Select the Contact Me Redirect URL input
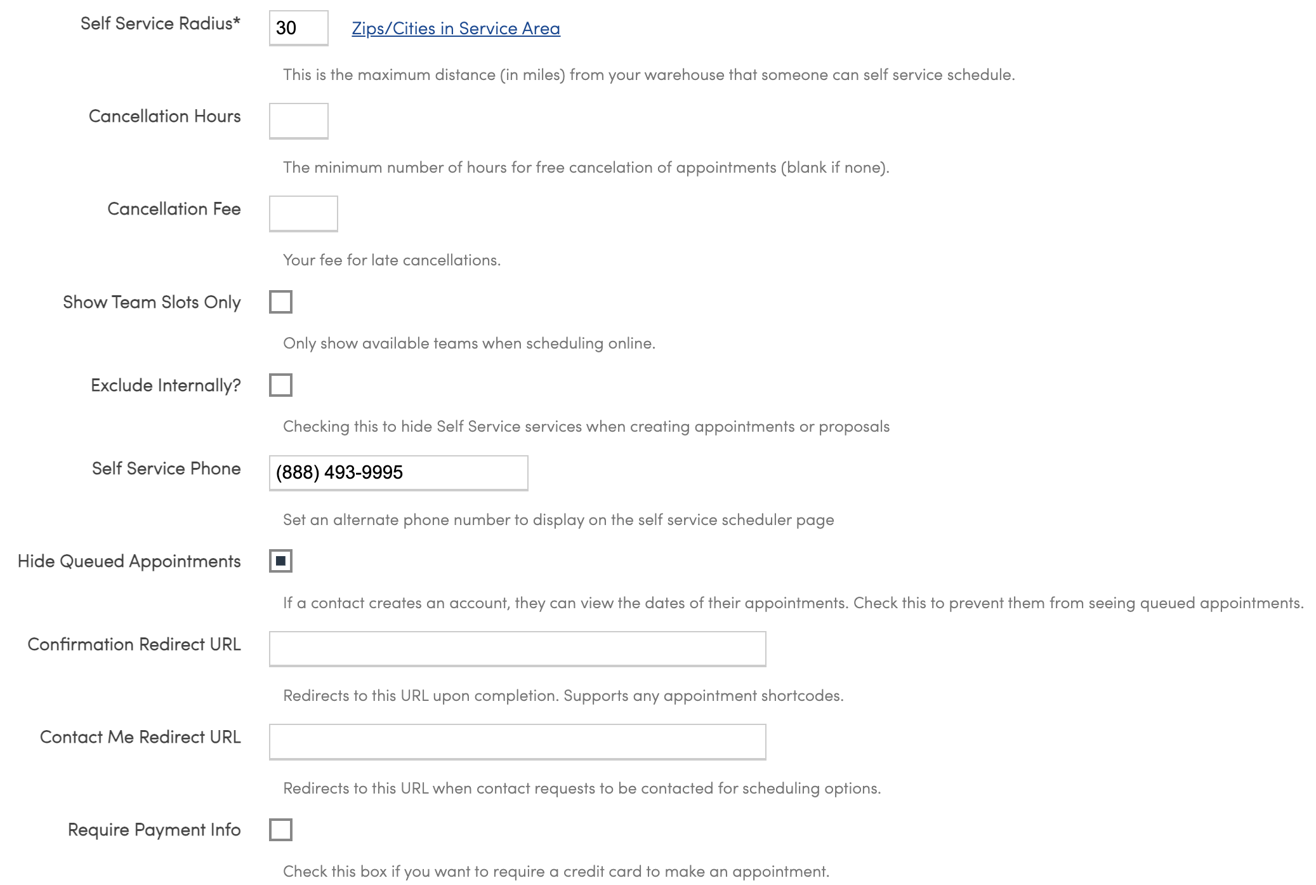1316x885 pixels. click(x=517, y=741)
